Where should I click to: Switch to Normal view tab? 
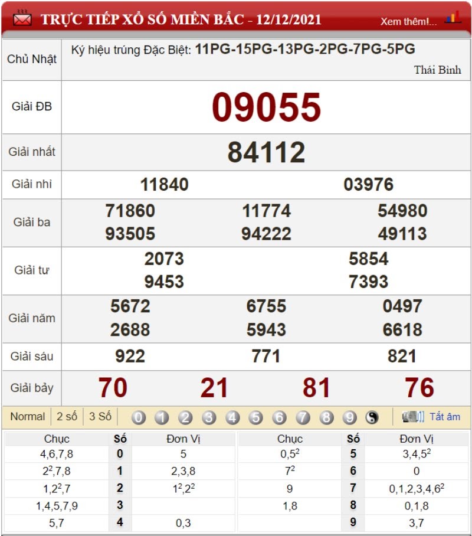(28, 417)
